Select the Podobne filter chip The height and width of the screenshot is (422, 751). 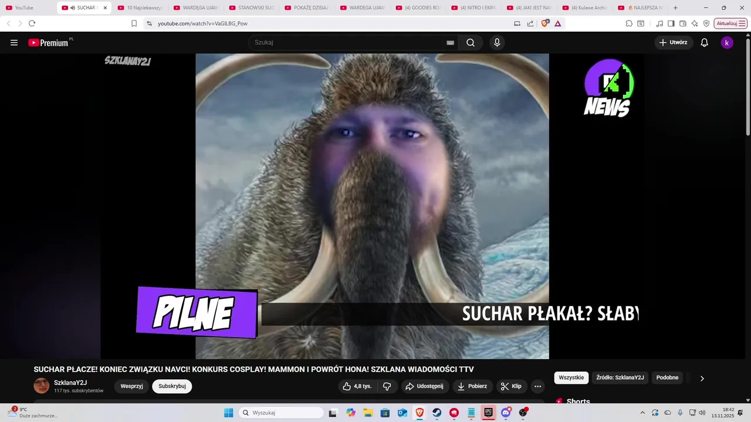667,377
